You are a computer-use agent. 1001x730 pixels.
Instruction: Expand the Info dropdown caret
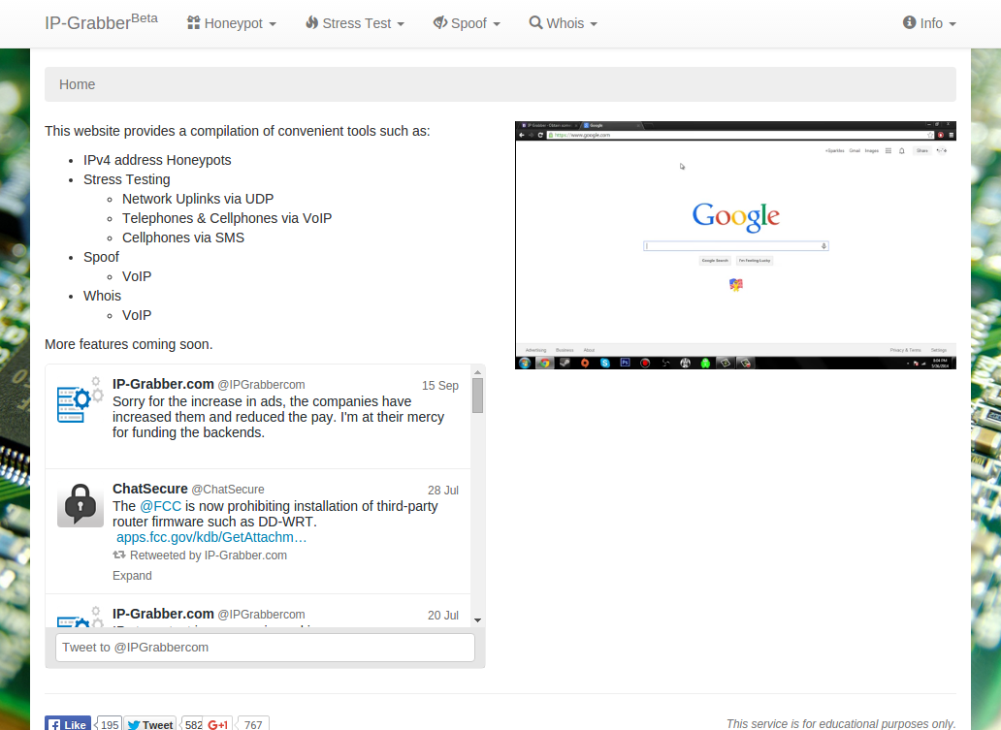953,24
